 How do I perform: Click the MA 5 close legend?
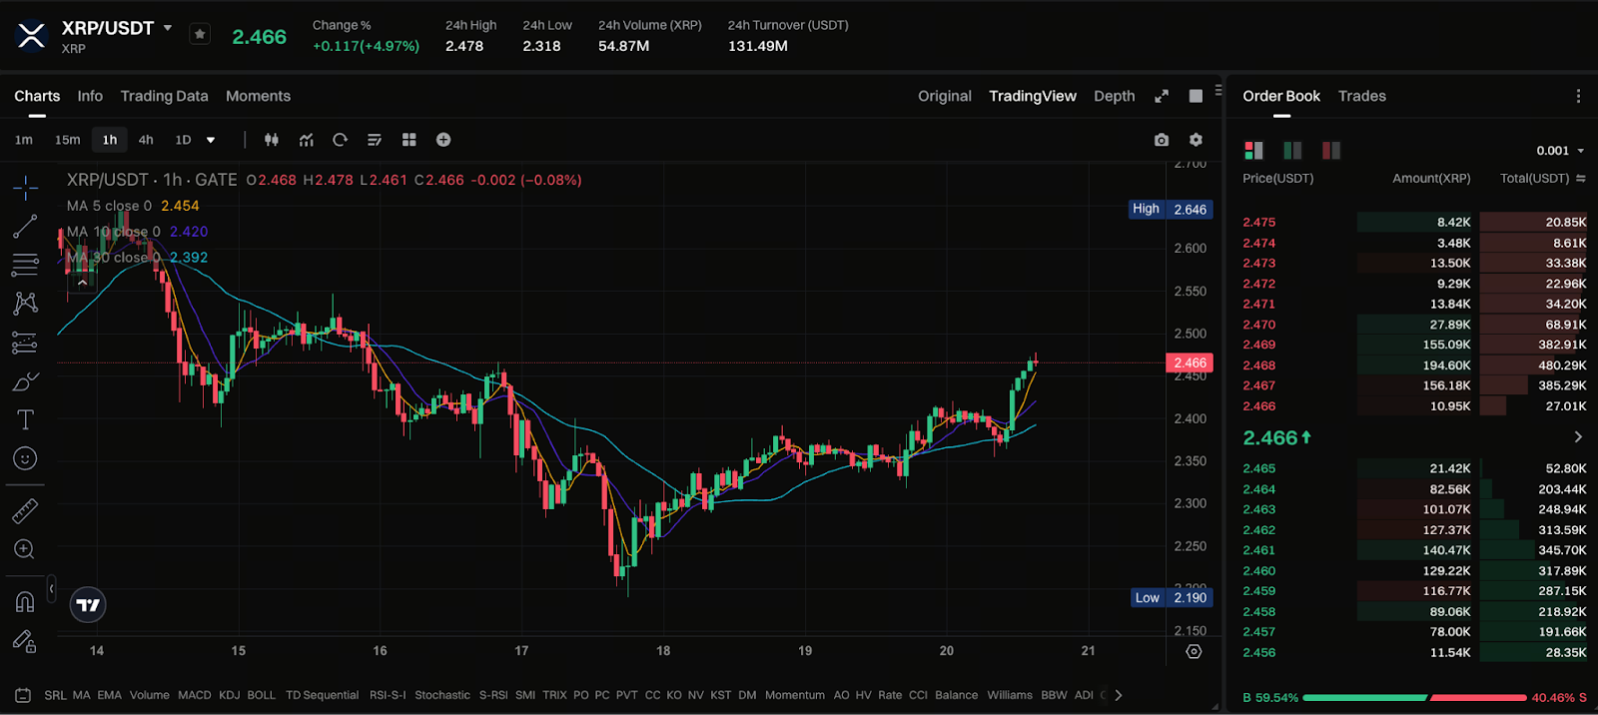click(133, 206)
